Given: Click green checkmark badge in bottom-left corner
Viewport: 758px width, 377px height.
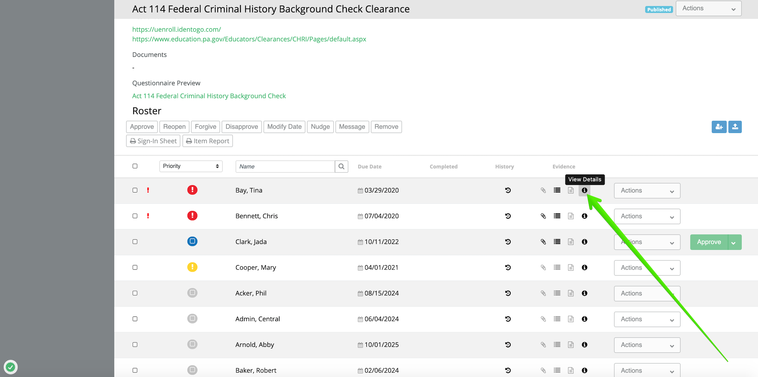Looking at the screenshot, I should coord(11,367).
